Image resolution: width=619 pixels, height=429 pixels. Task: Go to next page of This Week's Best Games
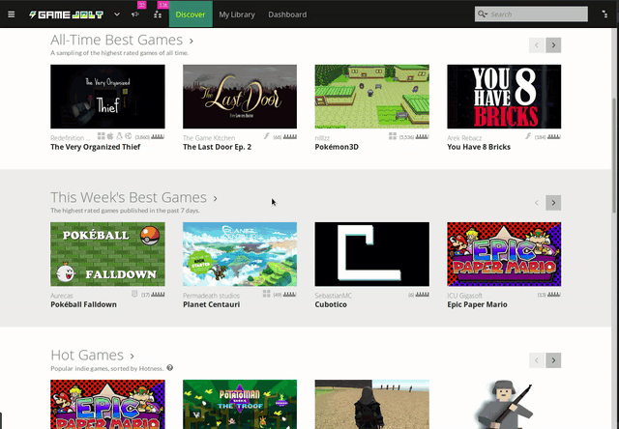click(553, 203)
